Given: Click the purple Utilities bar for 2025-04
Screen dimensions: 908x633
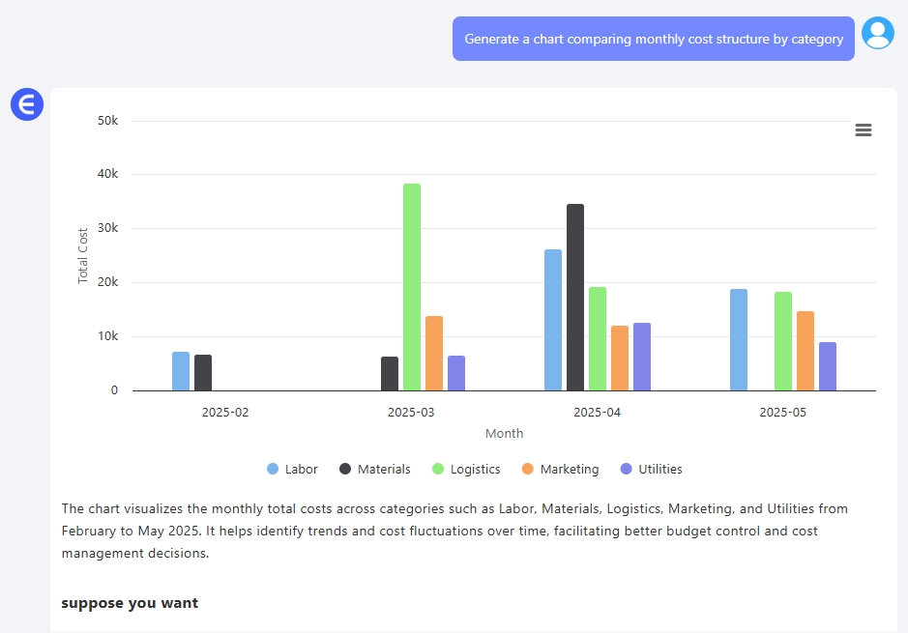Looking at the screenshot, I should point(642,357).
